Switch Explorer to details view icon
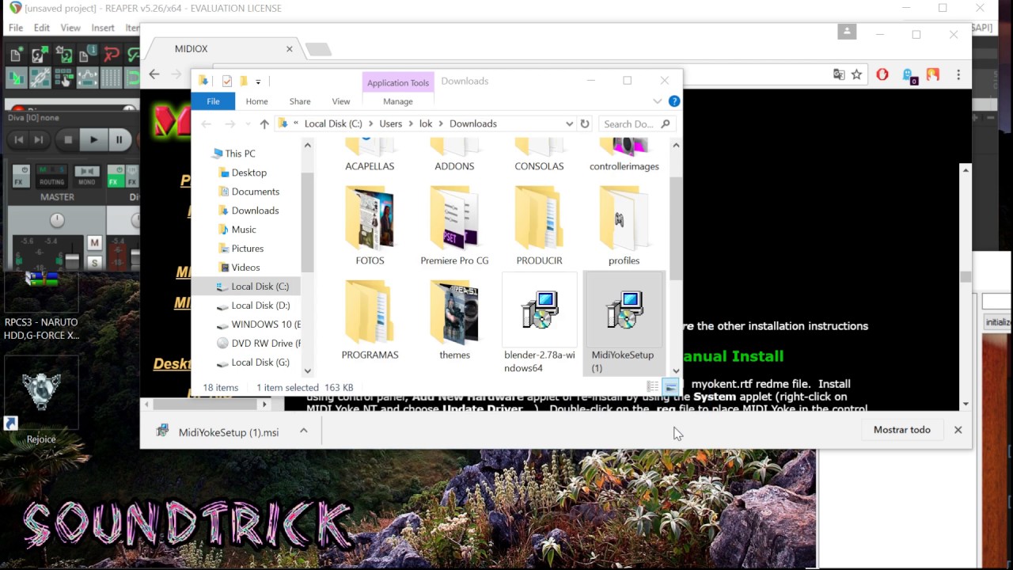The image size is (1013, 570). (653, 387)
